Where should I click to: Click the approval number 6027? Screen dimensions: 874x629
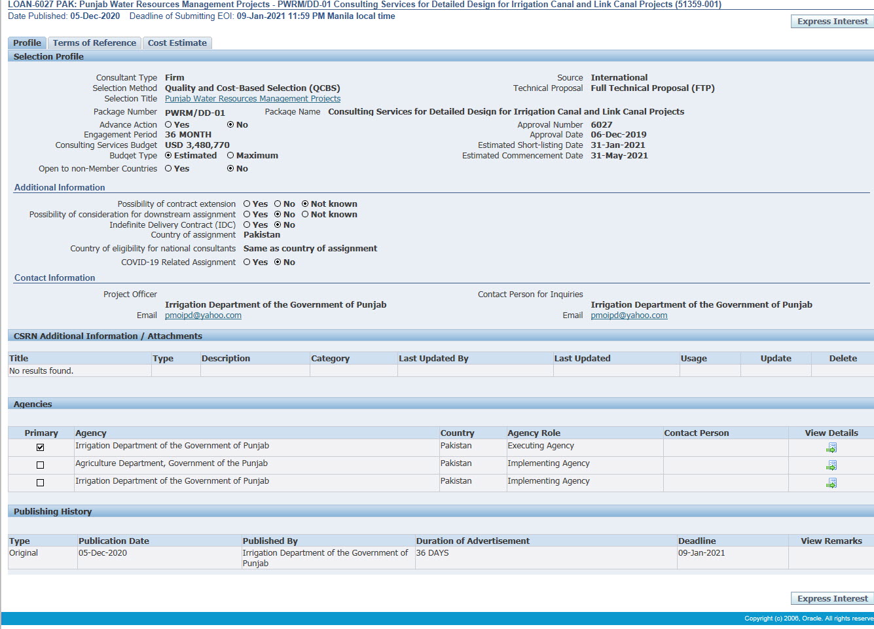click(x=602, y=125)
